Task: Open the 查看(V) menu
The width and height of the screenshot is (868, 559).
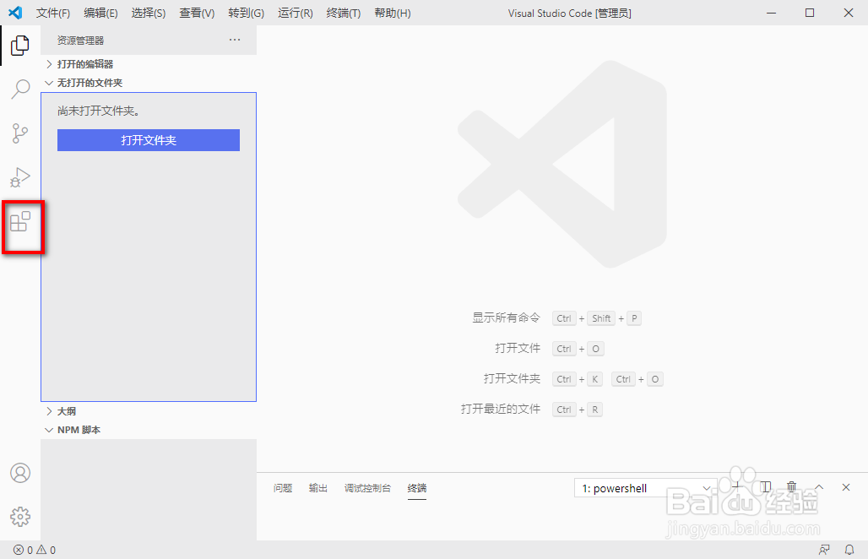Action: pos(197,13)
